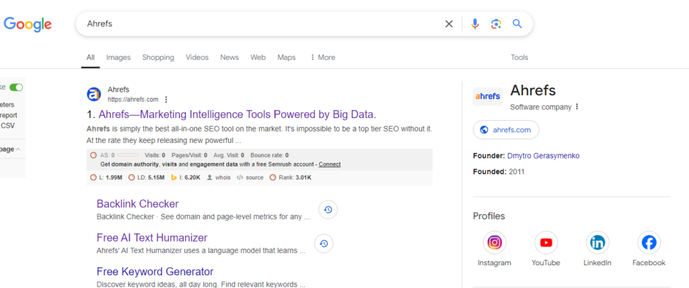Open Ahrefs Facebook profile
This screenshot has width=689, height=288.
click(649, 243)
